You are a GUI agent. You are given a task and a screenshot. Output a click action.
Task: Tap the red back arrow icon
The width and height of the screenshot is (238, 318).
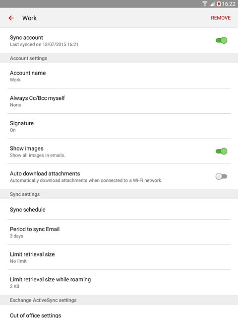pos(11,18)
